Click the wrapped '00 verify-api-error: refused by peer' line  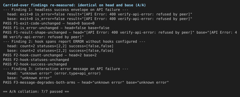tap(43, 37)
